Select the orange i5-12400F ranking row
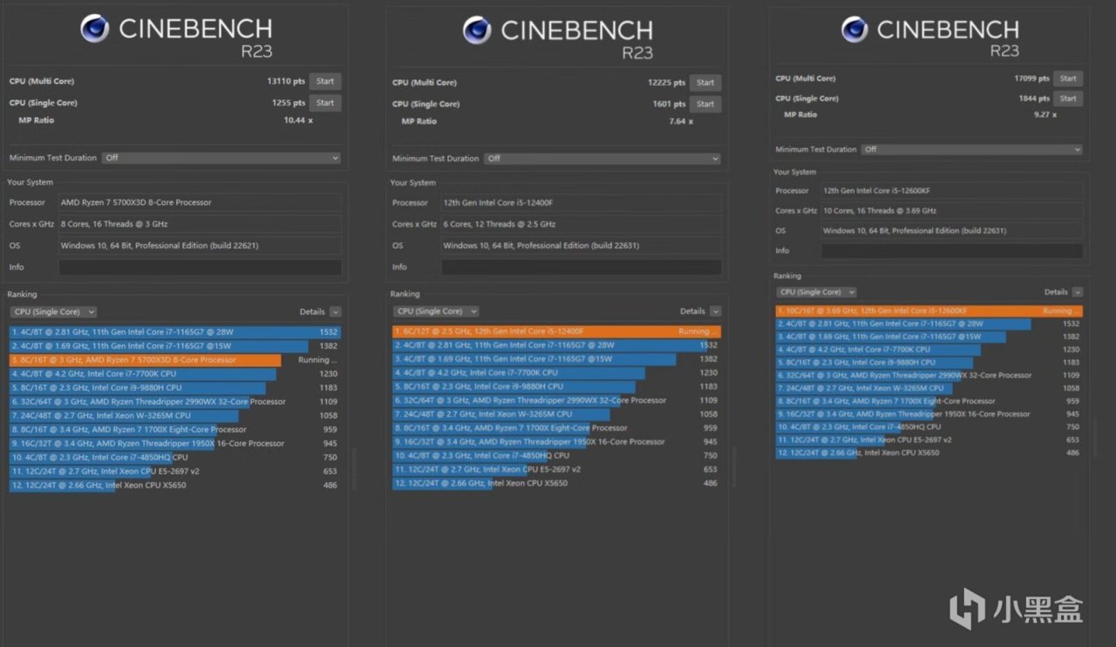 pos(556,331)
